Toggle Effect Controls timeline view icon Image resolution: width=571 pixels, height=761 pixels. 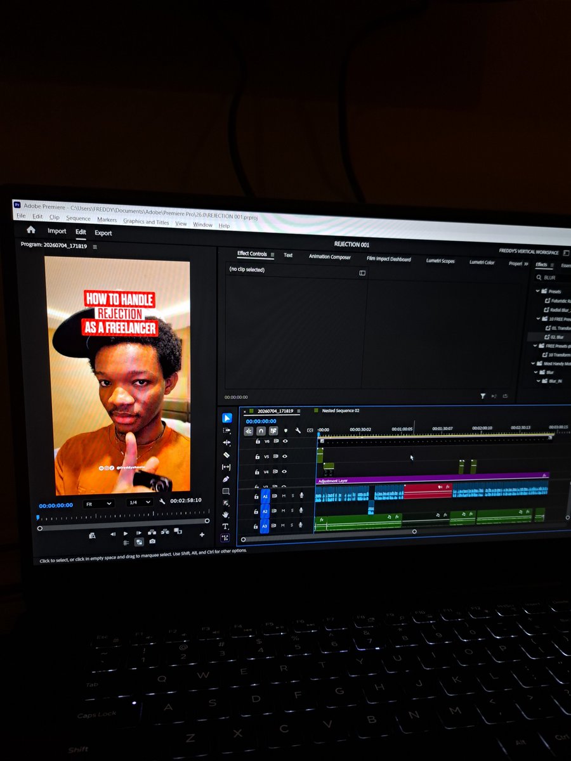[x=362, y=273]
